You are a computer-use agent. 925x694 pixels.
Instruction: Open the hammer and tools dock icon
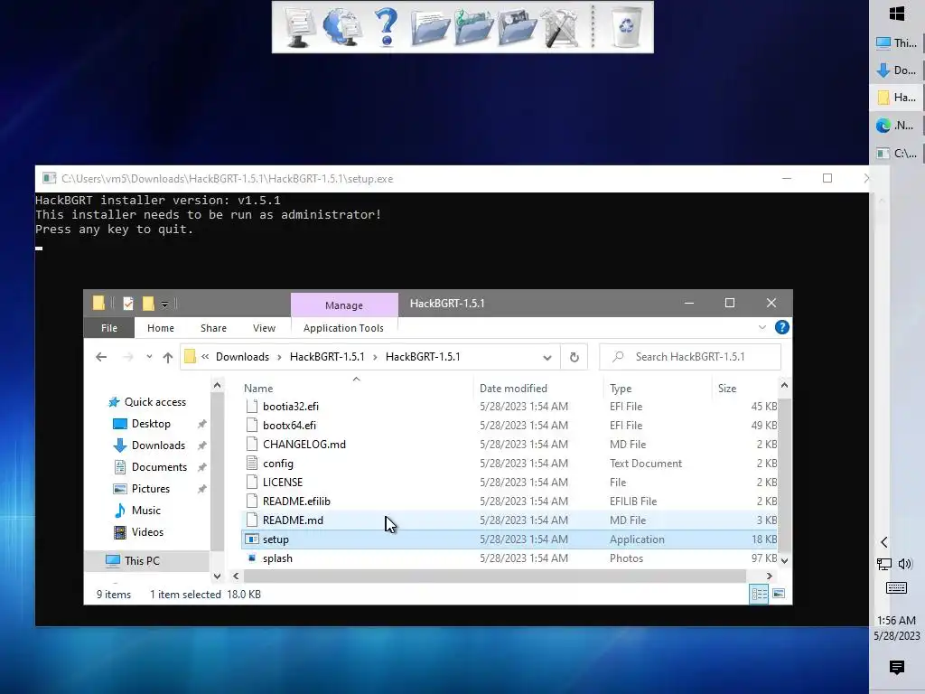(x=560, y=28)
